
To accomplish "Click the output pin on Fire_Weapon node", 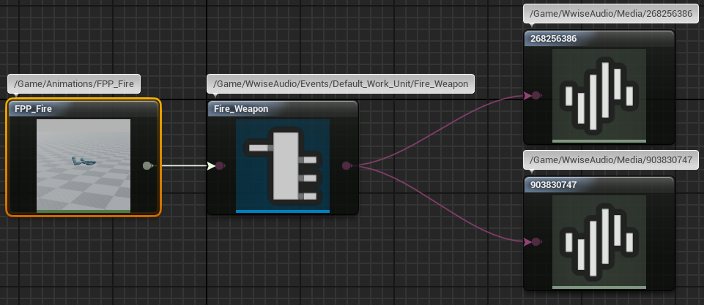I will pos(346,166).
